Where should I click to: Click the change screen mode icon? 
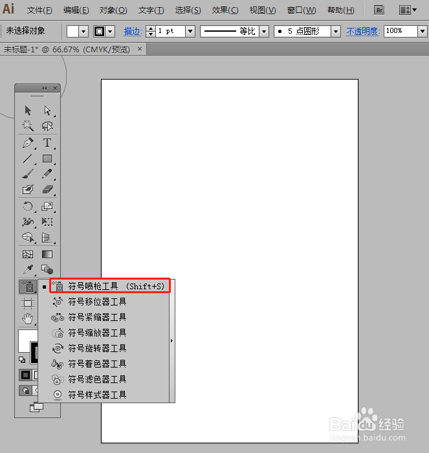click(x=37, y=408)
